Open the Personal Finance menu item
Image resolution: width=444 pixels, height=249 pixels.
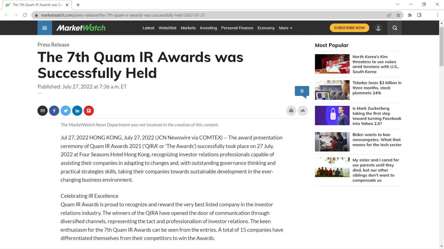tap(237, 28)
